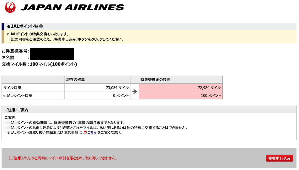Click the お得意様番号 label
299x170 pixels.
15,51
